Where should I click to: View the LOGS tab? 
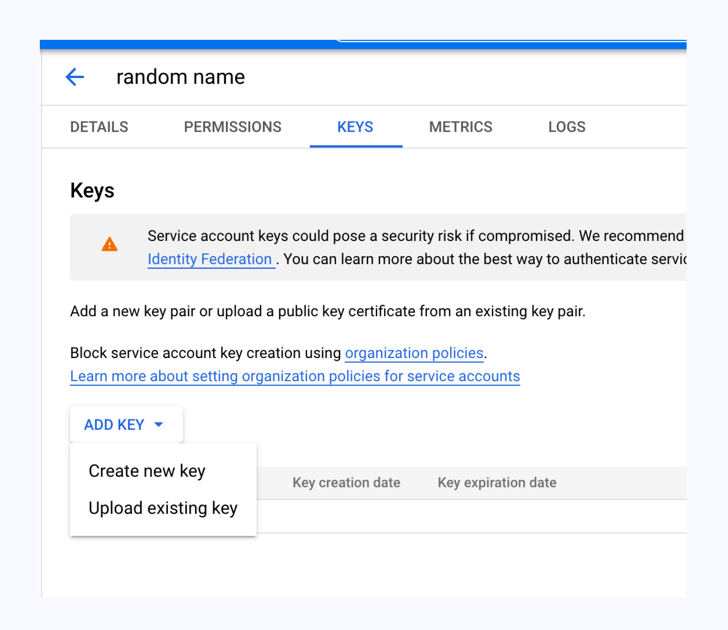coord(567,127)
